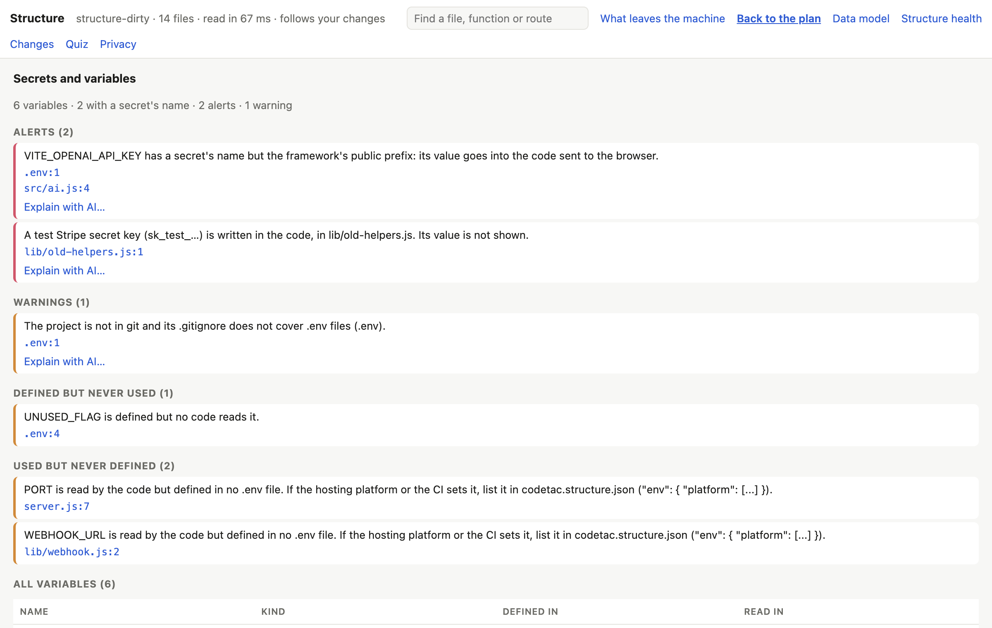Open the Quiz section
Screen dimensions: 992x628
click(77, 44)
